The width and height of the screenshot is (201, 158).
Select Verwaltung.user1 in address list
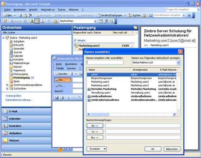tap(132, 92)
